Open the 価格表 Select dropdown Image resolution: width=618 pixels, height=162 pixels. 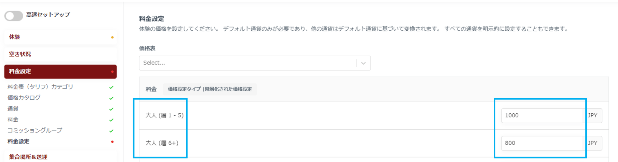point(248,63)
